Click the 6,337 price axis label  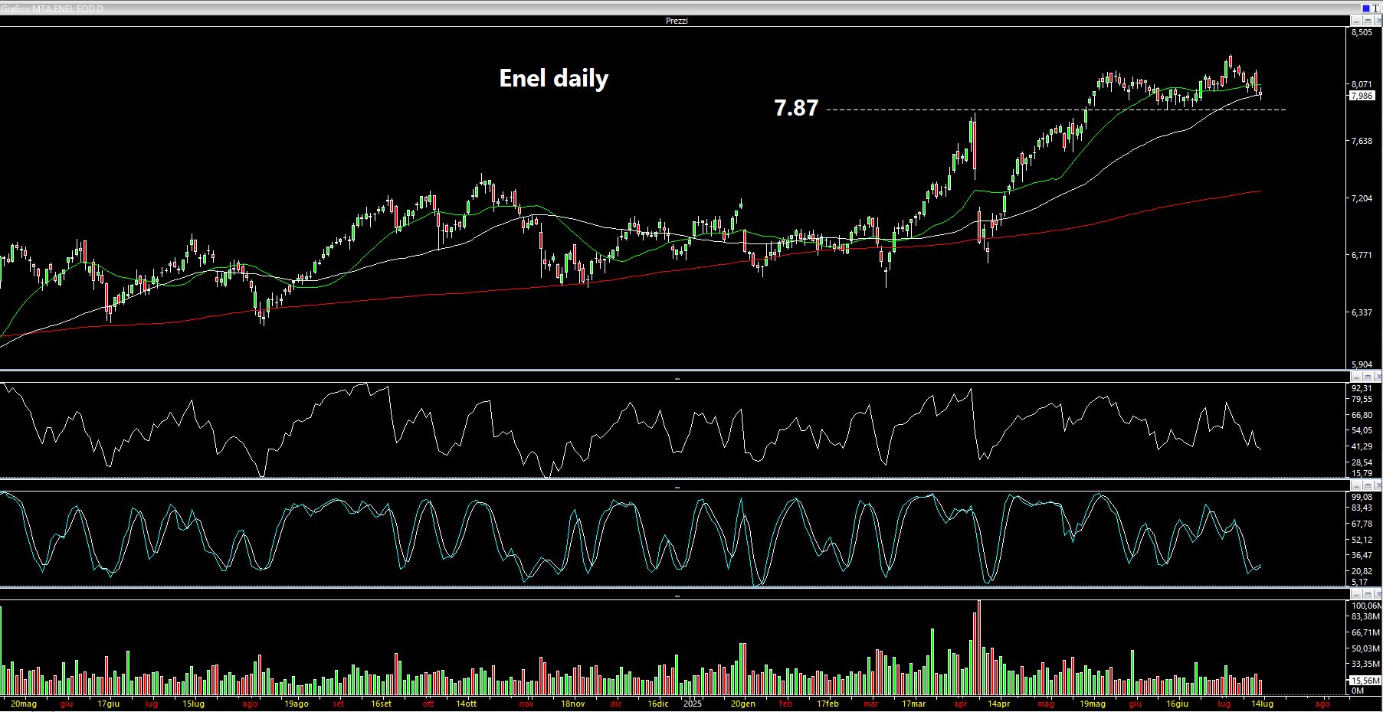pyautogui.click(x=1362, y=312)
